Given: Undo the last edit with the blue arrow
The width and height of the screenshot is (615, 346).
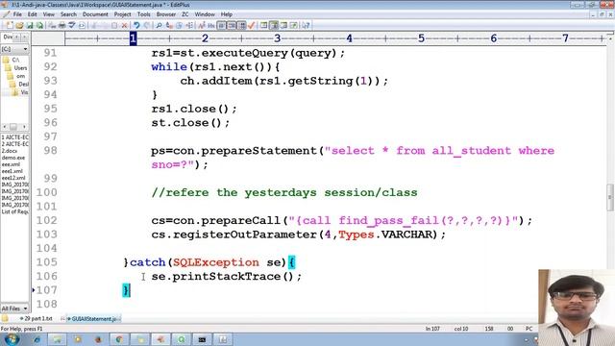Looking at the screenshot, I should click(x=136, y=26).
